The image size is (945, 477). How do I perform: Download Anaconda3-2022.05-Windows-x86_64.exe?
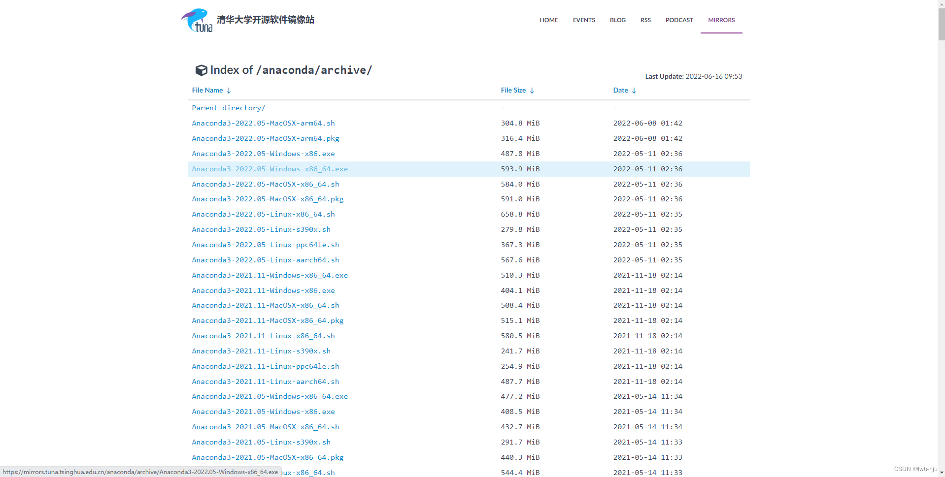click(270, 169)
